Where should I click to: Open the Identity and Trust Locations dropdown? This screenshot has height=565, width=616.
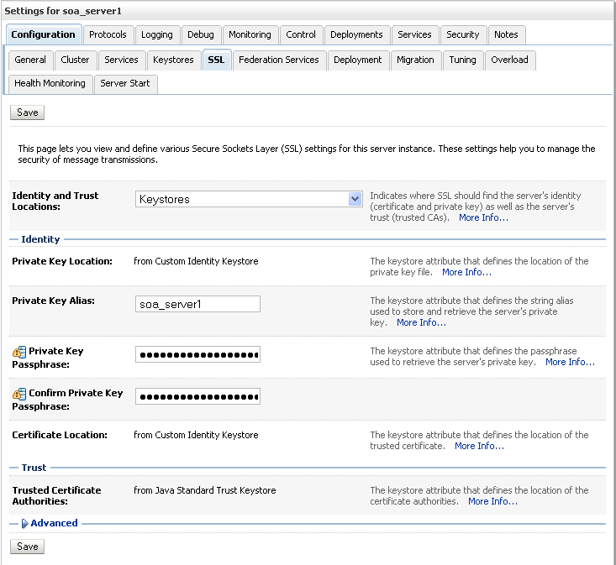[354, 199]
